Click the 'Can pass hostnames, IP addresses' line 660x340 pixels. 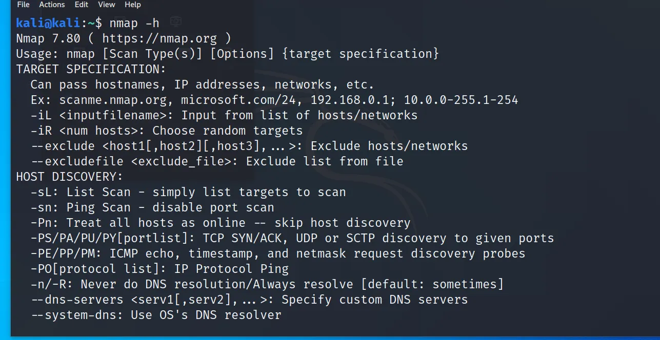tap(202, 84)
